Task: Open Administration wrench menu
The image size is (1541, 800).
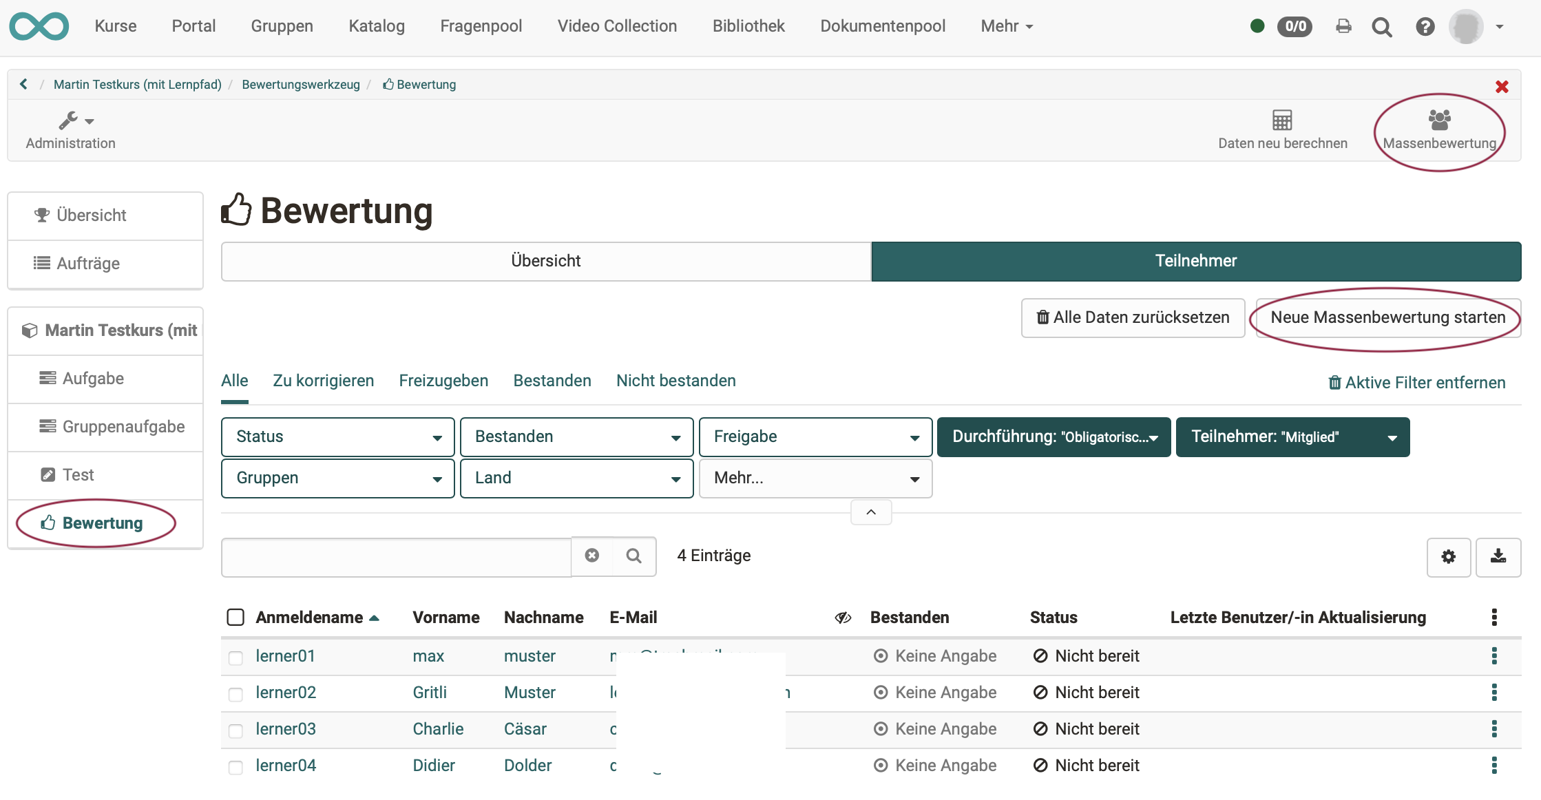Action: 71,130
